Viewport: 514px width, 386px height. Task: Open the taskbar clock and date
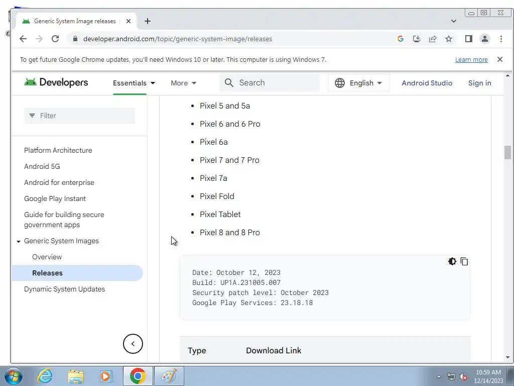coord(488,376)
